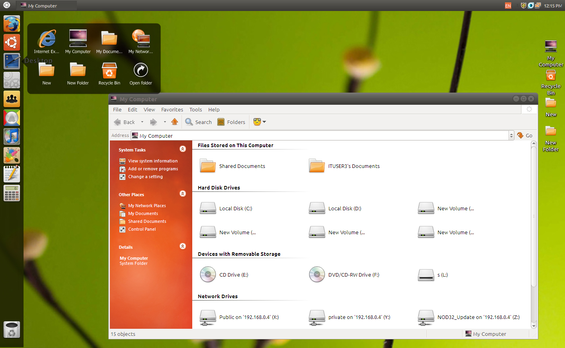Collapse the System Tasks section
Image resolution: width=565 pixels, height=348 pixels.
[182, 149]
